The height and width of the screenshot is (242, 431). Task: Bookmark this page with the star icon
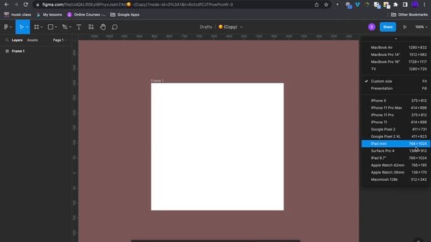coord(326,5)
